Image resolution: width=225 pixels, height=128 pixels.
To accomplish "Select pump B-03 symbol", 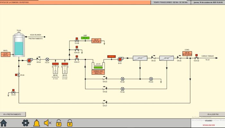I will [x=120, y=59].
